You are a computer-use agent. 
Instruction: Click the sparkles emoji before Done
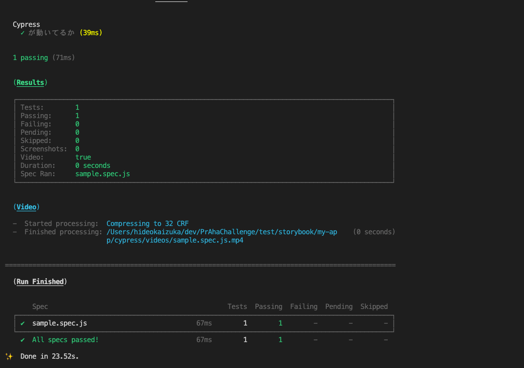[x=9, y=357]
